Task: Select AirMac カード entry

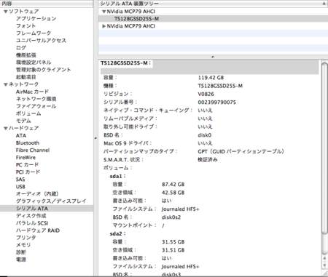Action: 32,92
